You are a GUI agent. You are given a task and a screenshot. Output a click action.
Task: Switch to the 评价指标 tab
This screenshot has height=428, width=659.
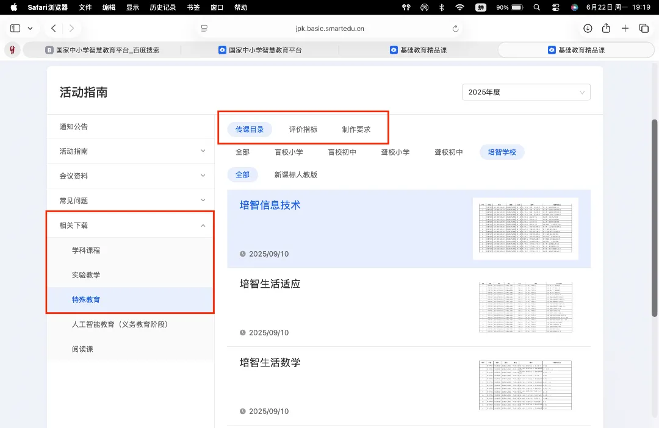click(303, 129)
